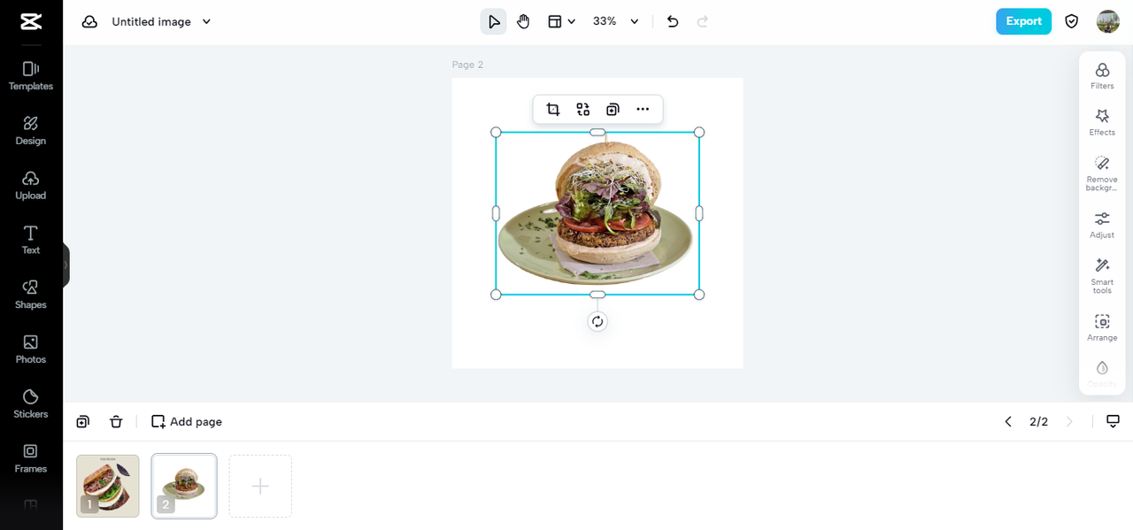Open the Photos panel
The image size is (1133, 530).
coord(31,349)
